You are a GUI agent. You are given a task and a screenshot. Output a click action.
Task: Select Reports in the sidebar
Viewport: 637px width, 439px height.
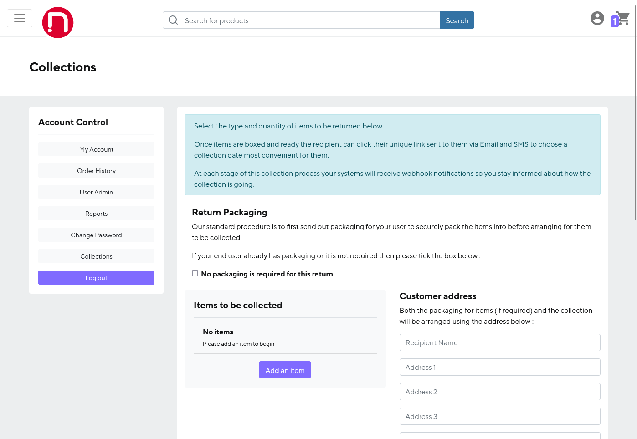click(96, 214)
